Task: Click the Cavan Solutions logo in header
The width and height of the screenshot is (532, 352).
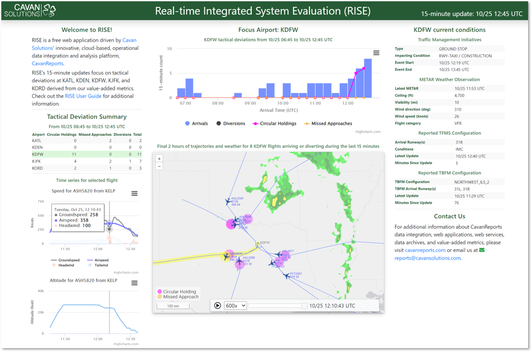Action: click(30, 10)
